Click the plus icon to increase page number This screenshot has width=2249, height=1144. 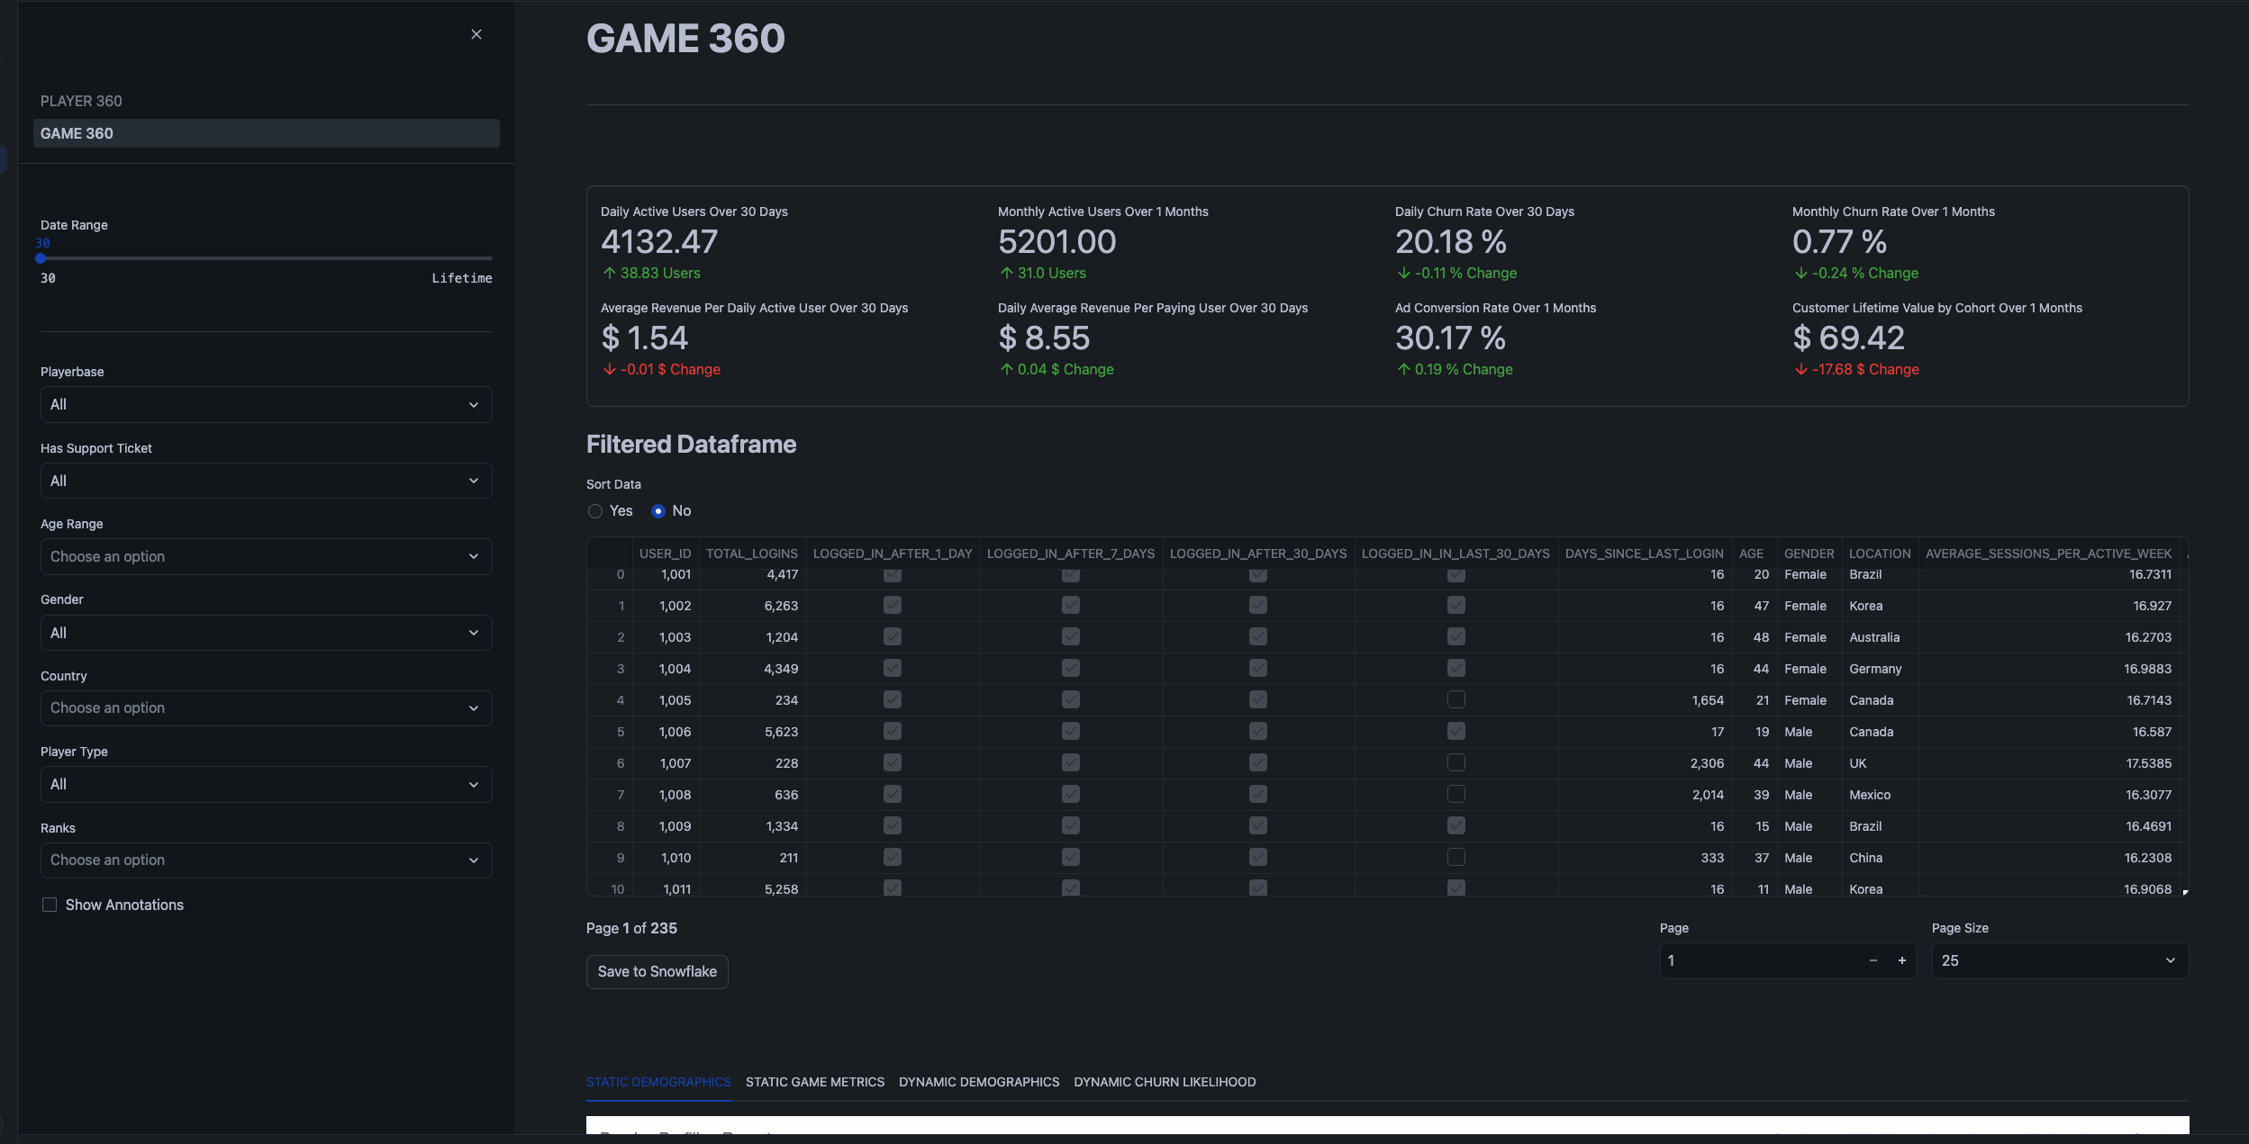click(x=1902, y=960)
